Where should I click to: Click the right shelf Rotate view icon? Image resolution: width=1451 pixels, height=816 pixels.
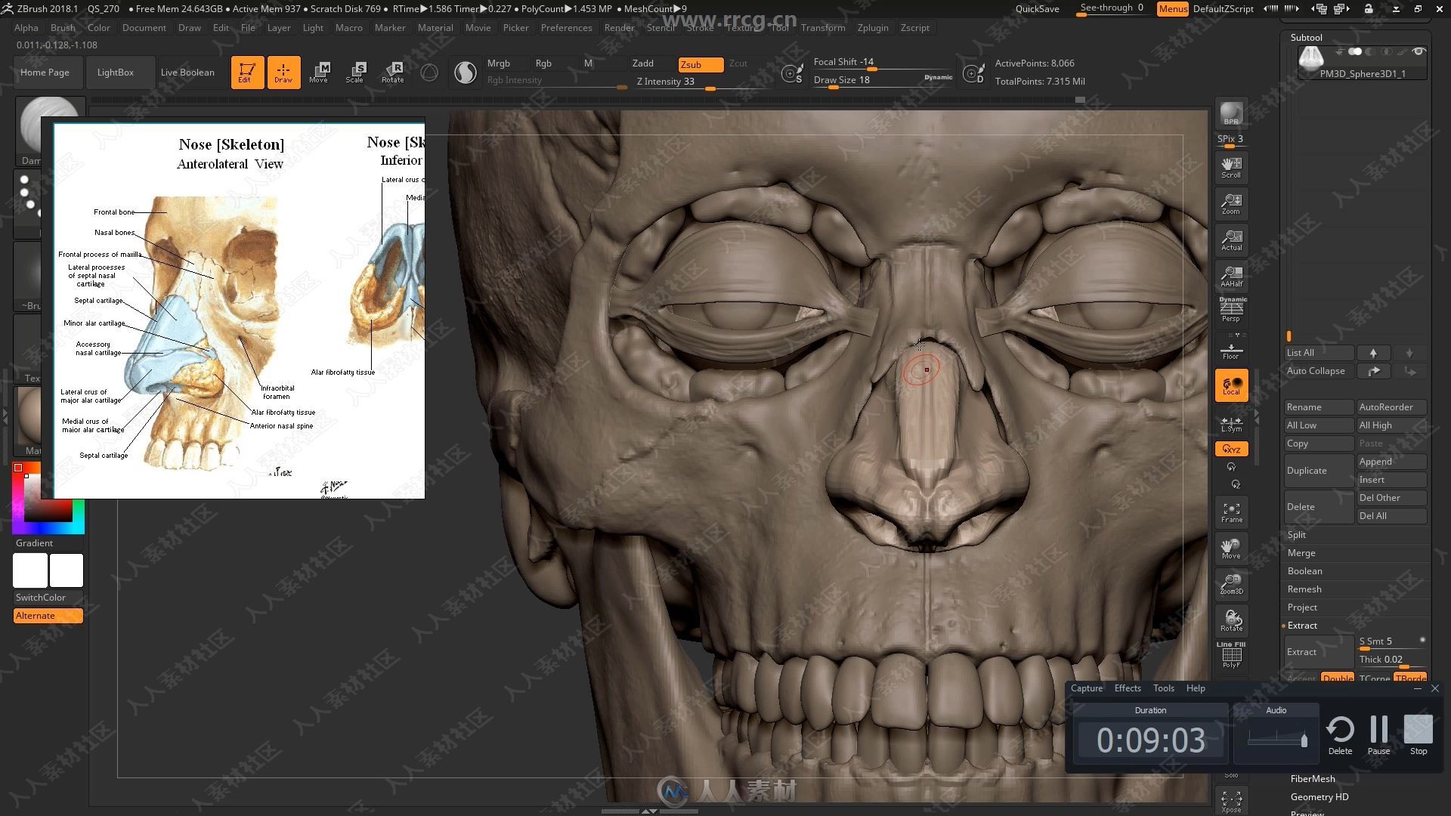point(1231,621)
